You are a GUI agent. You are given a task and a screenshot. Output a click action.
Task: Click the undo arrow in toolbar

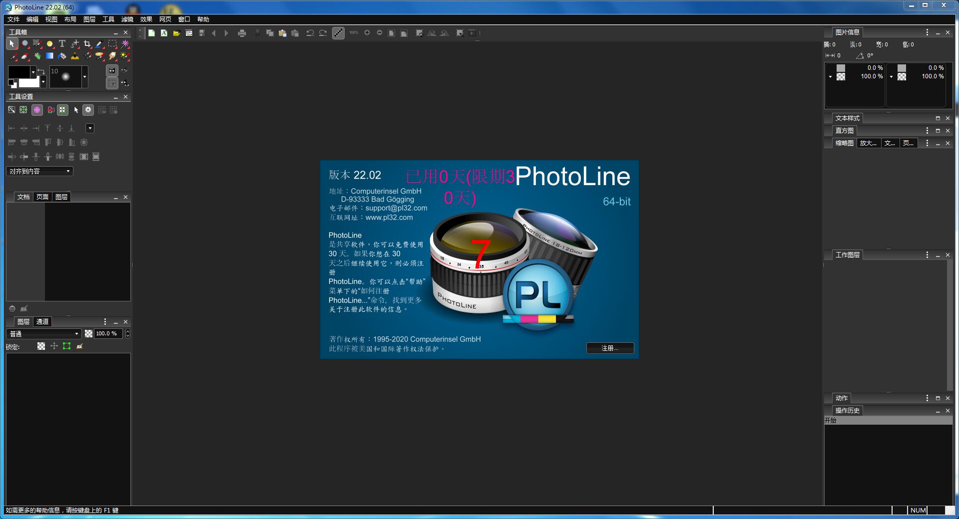pos(310,33)
